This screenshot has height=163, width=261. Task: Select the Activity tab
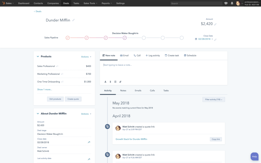pyautogui.click(x=108, y=91)
